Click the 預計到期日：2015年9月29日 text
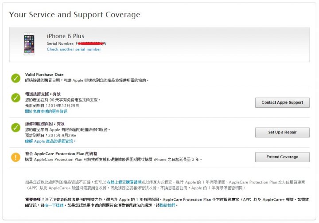This screenshot has height=223, width=319. click(x=51, y=135)
